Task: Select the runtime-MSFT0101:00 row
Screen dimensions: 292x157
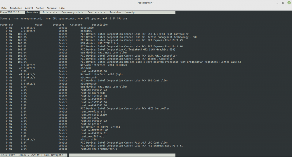Action: coord(57,130)
